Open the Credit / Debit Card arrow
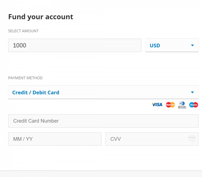This screenshot has height=177, width=202. click(x=192, y=92)
